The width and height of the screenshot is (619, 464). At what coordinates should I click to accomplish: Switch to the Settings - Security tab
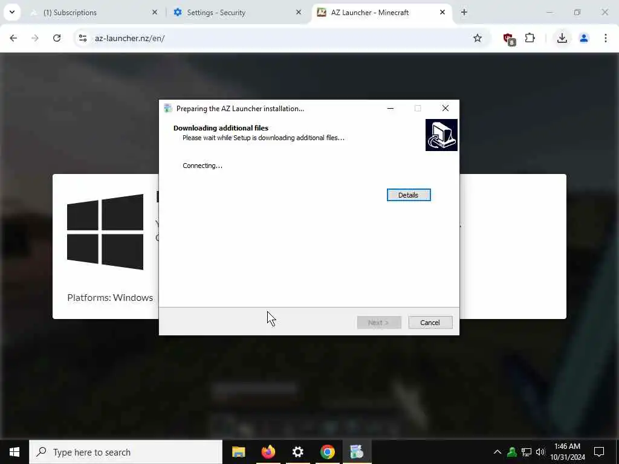[x=233, y=13]
